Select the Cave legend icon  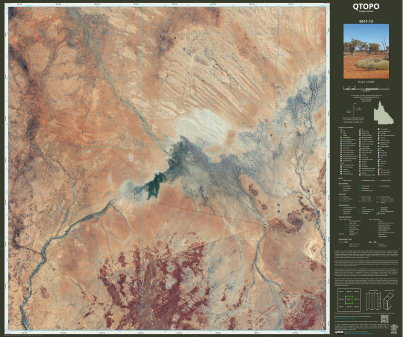pyautogui.click(x=378, y=166)
